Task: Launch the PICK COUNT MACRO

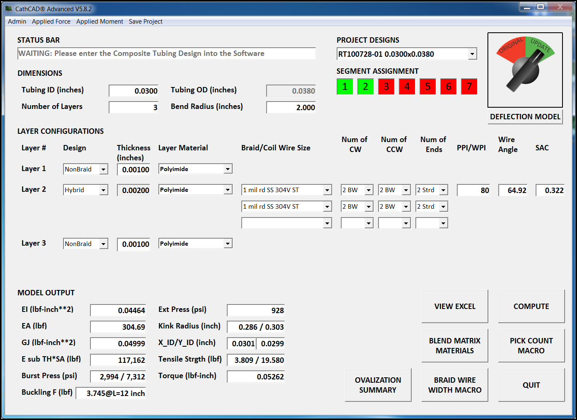Action: (x=531, y=345)
